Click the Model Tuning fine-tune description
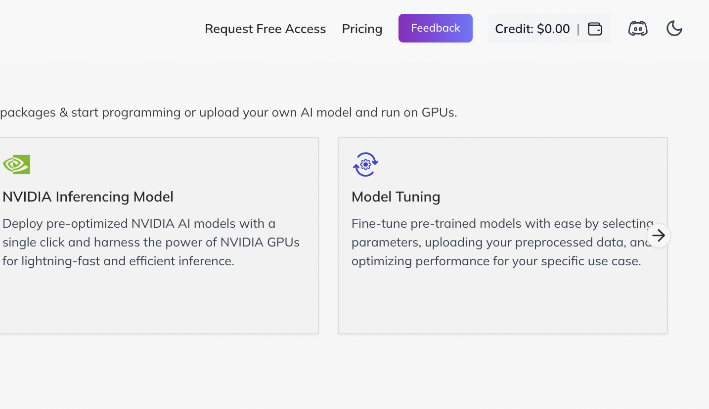Screen dimensions: 709x409 tap(502, 242)
